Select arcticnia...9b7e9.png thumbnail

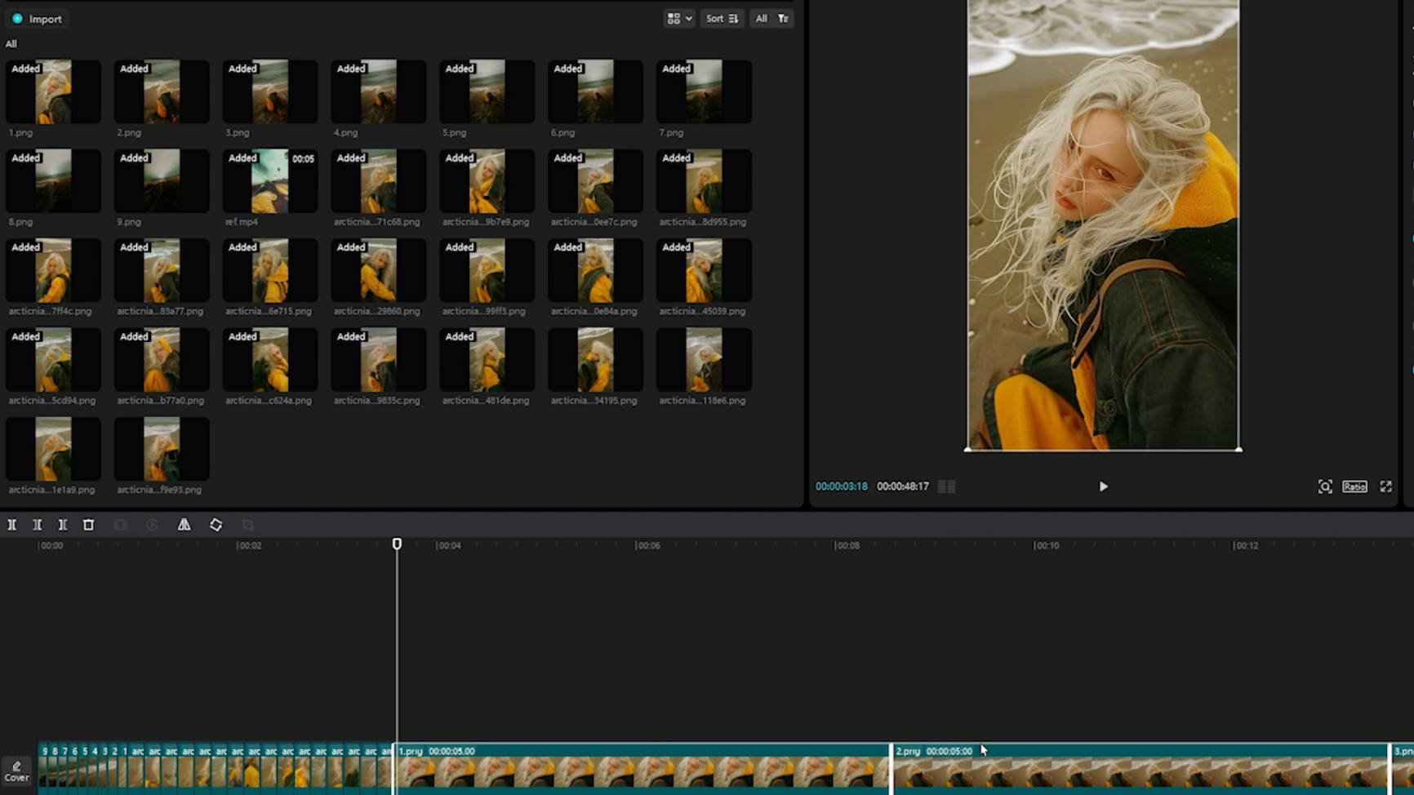(x=487, y=180)
